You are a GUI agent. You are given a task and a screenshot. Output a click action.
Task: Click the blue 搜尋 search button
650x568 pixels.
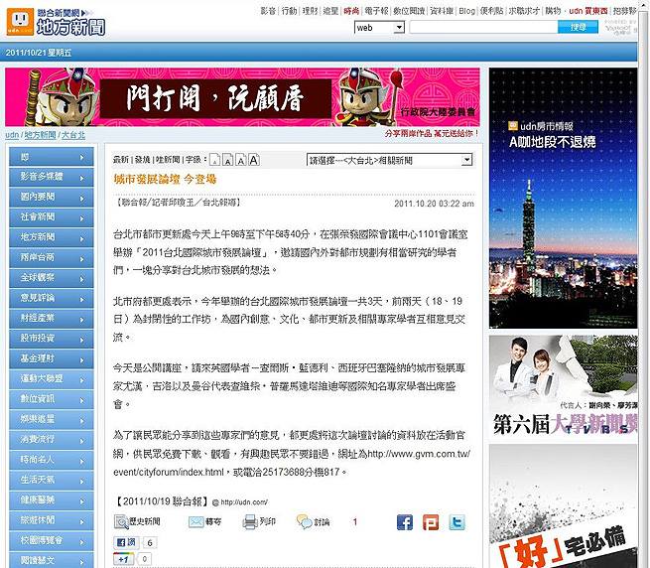click(578, 28)
